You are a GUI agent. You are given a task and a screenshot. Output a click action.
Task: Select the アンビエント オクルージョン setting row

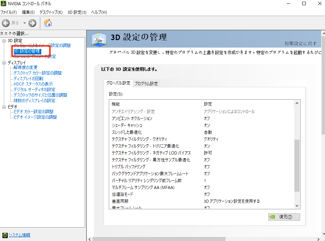[x=201, y=119]
